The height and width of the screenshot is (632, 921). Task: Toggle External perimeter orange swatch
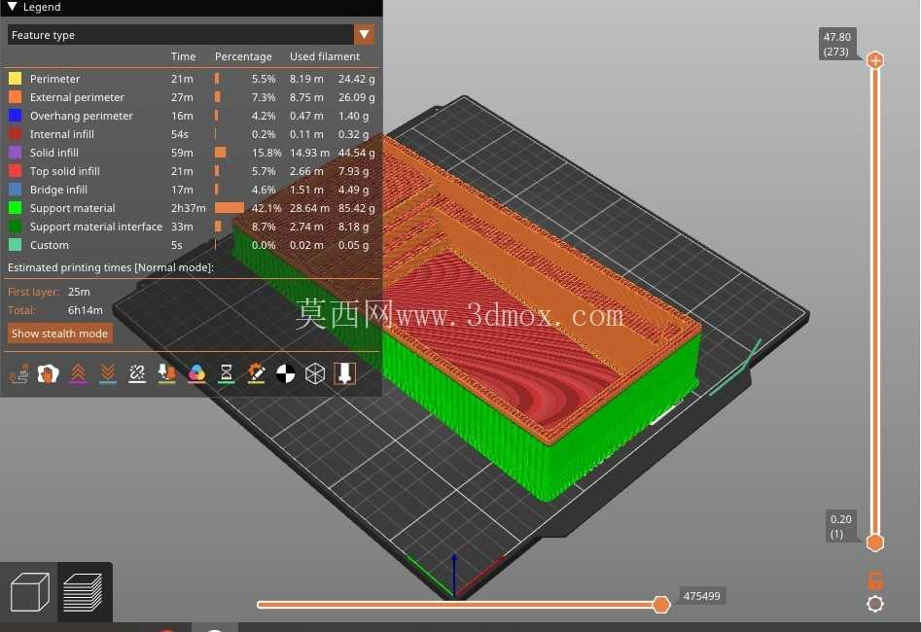point(16,97)
